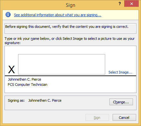This screenshot has width=141, height=126.
Task: Click the Signing as label
Action: click(16, 100)
